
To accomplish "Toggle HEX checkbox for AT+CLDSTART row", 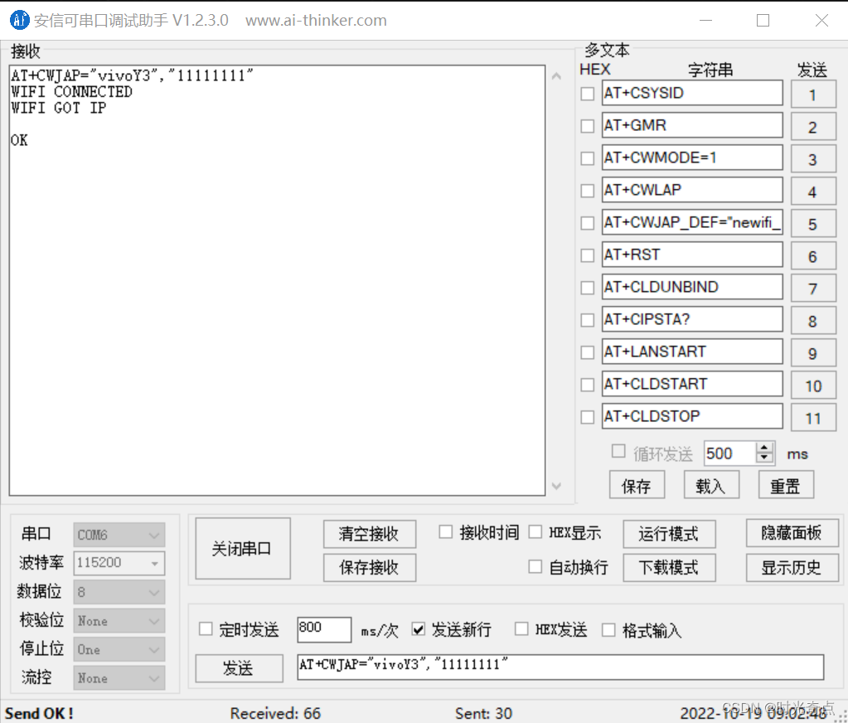I will (x=588, y=385).
